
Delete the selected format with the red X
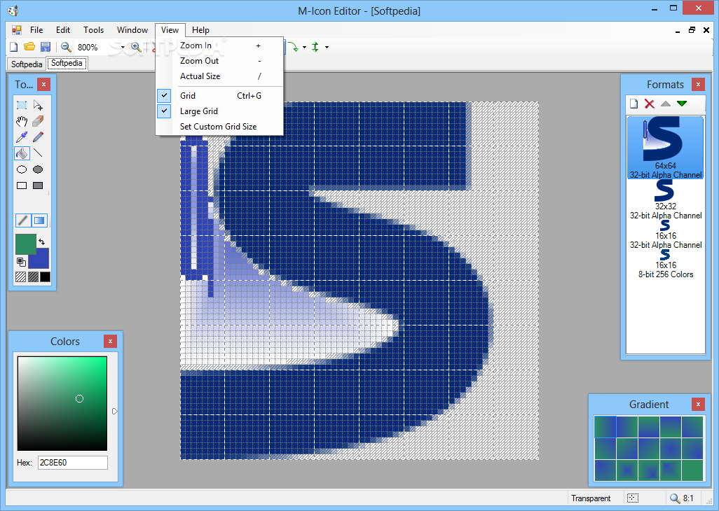coord(650,104)
